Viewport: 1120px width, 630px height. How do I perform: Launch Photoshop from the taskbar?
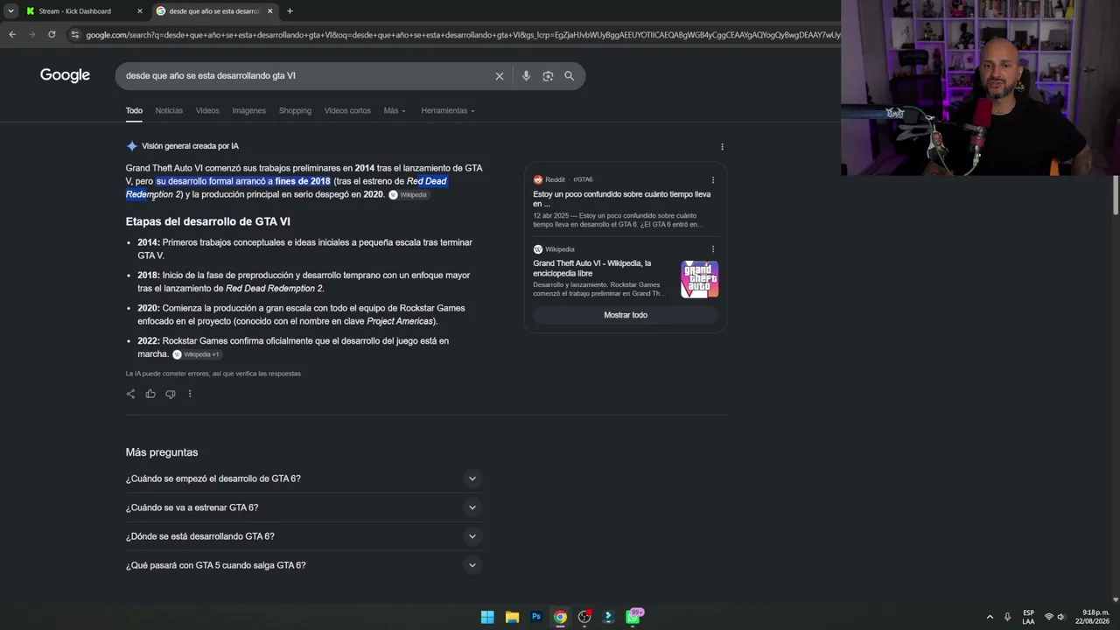536,617
